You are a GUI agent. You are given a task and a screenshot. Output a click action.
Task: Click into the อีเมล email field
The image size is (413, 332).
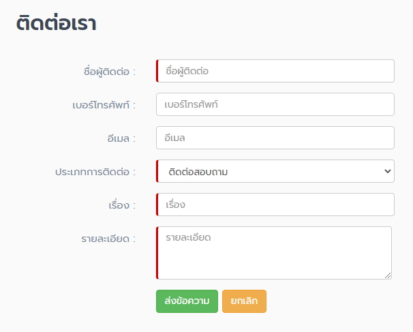(275, 138)
